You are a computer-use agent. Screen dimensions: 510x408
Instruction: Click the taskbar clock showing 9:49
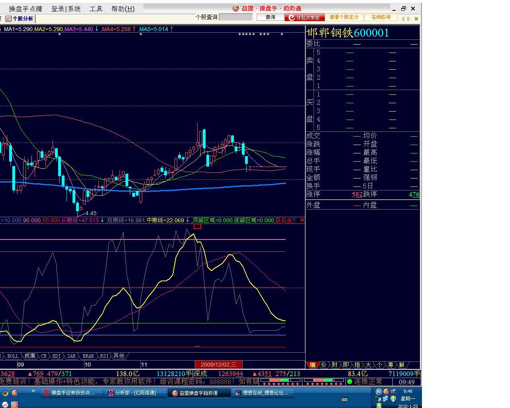(407, 391)
